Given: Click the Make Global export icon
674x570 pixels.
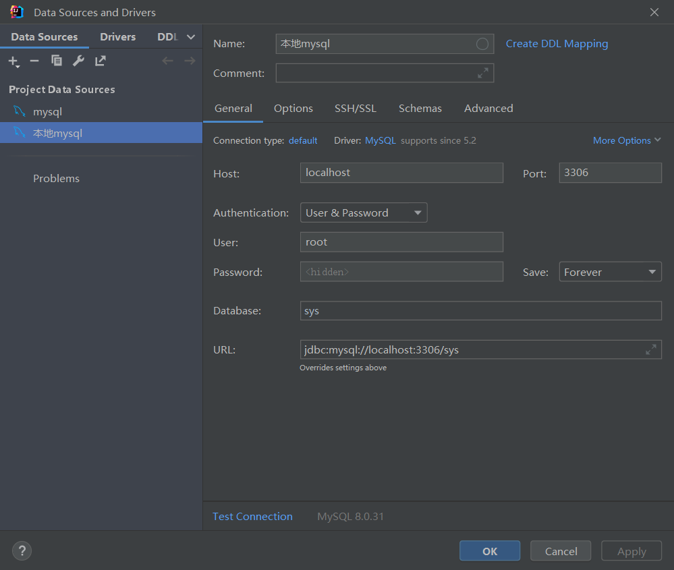Looking at the screenshot, I should coord(101,61).
